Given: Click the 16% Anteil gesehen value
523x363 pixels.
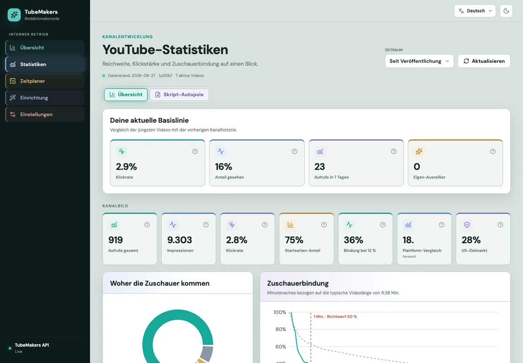Looking at the screenshot, I should (x=224, y=166).
